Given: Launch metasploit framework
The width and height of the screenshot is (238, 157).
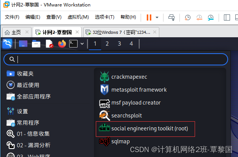Looking at the screenshot, I should (x=133, y=90).
